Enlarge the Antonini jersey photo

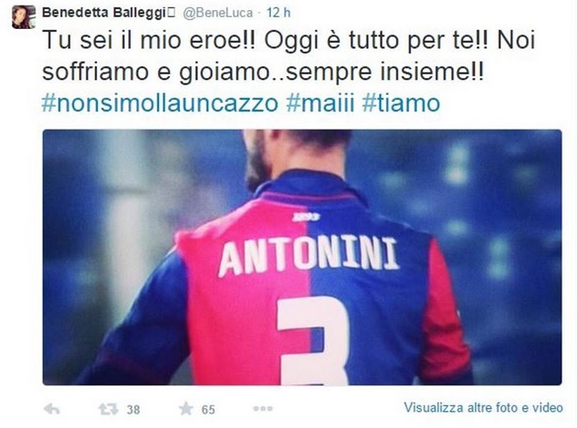[302, 258]
